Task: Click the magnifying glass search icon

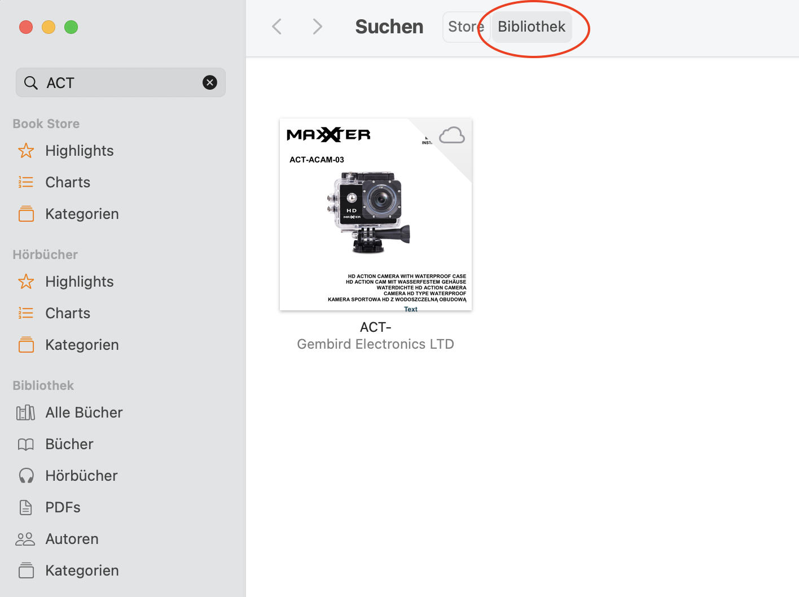Action: tap(31, 83)
